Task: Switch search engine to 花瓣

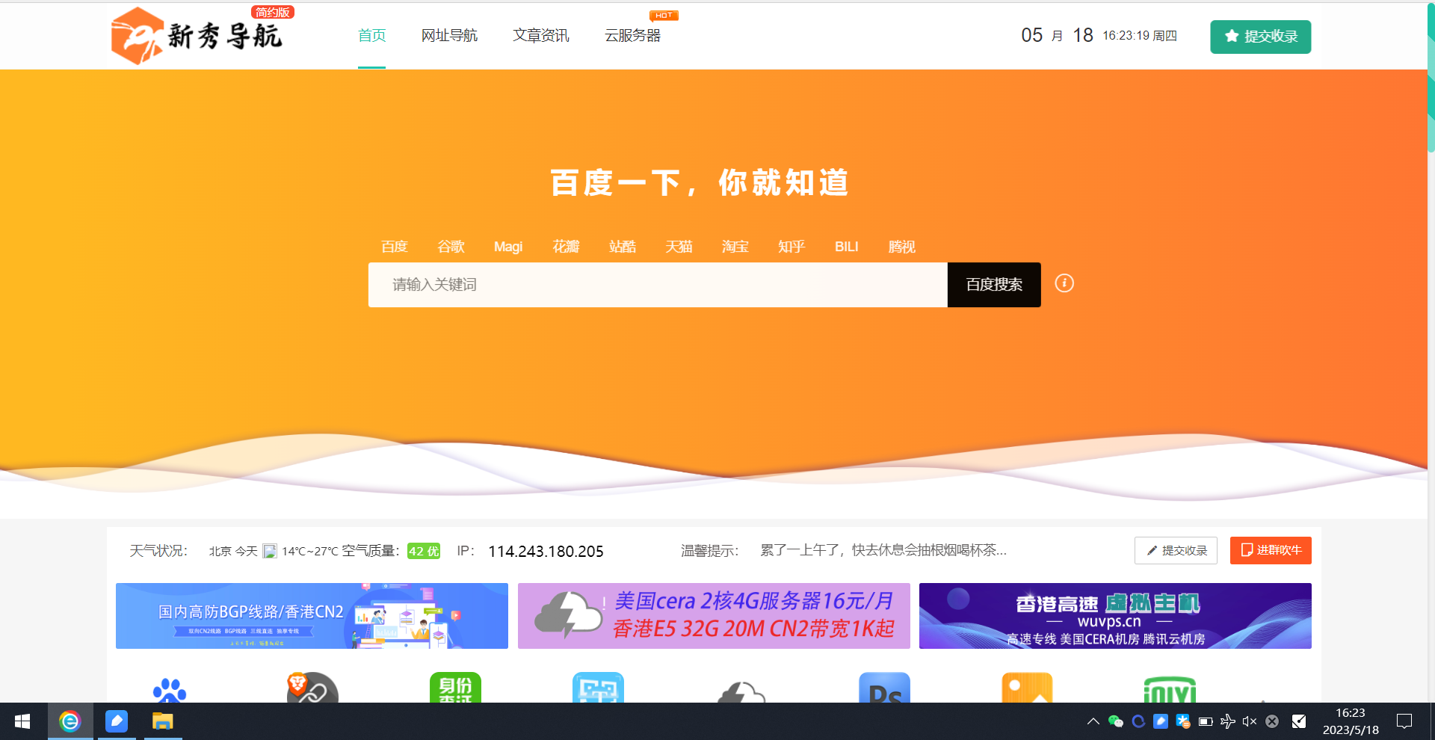Action: point(566,247)
